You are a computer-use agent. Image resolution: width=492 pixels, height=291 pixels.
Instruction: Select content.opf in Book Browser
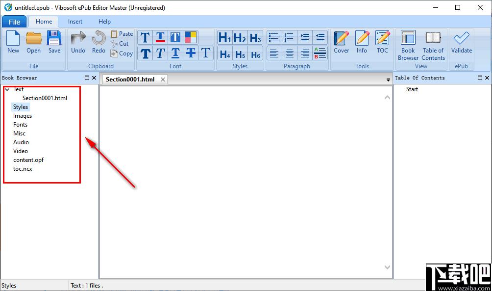pos(28,159)
